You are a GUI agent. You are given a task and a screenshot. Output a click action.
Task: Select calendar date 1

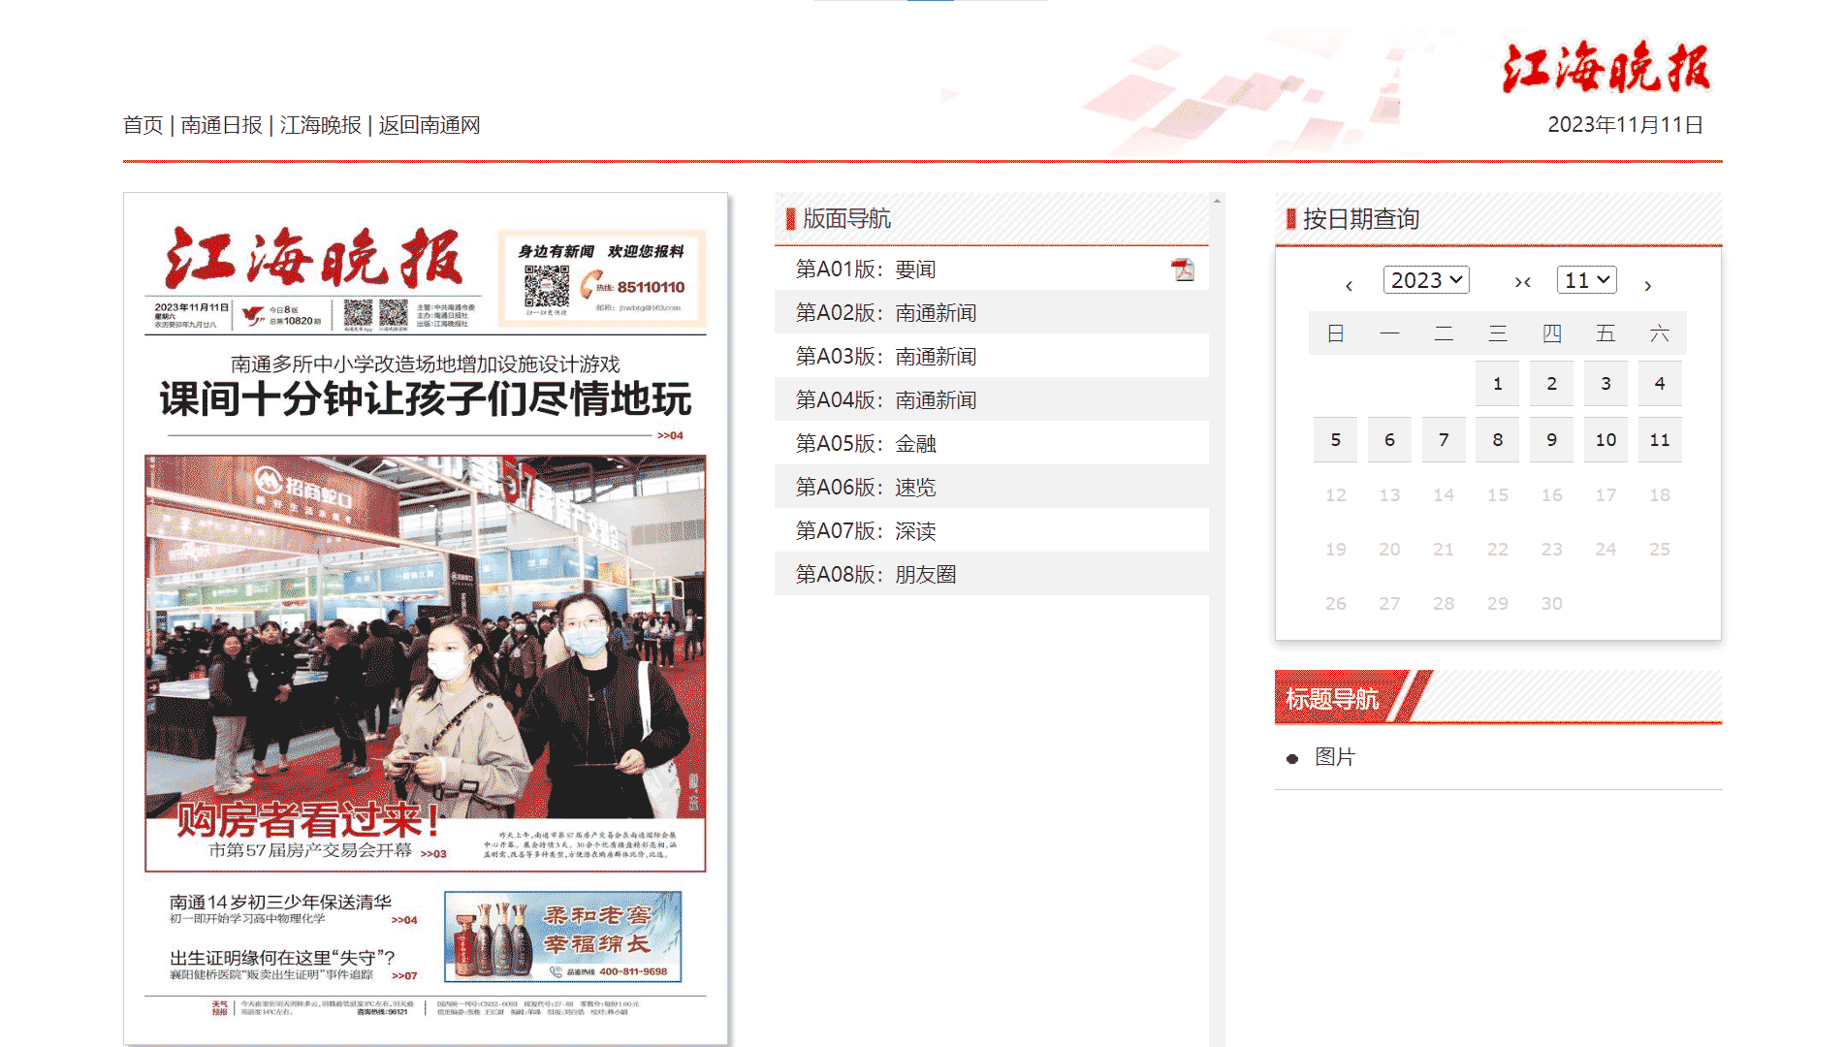(x=1498, y=384)
